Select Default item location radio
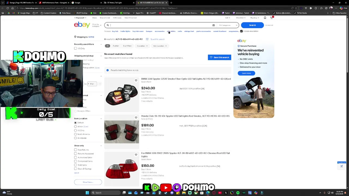Screen dimensions: 349x196 (x=76, y=123)
